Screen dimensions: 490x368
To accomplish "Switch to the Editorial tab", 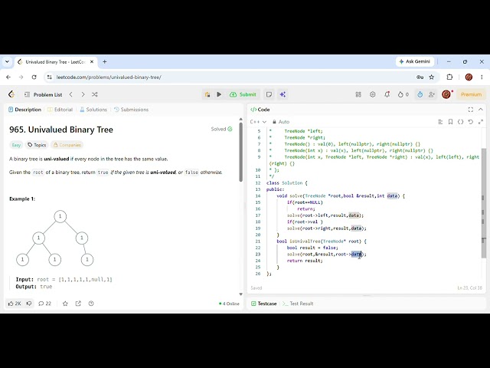I will [60, 110].
